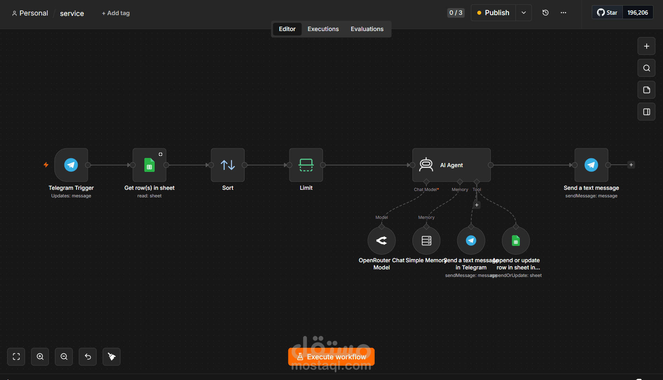This screenshot has height=380, width=663.
Task: Open the three-dots workflow menu
Action: pyautogui.click(x=564, y=13)
